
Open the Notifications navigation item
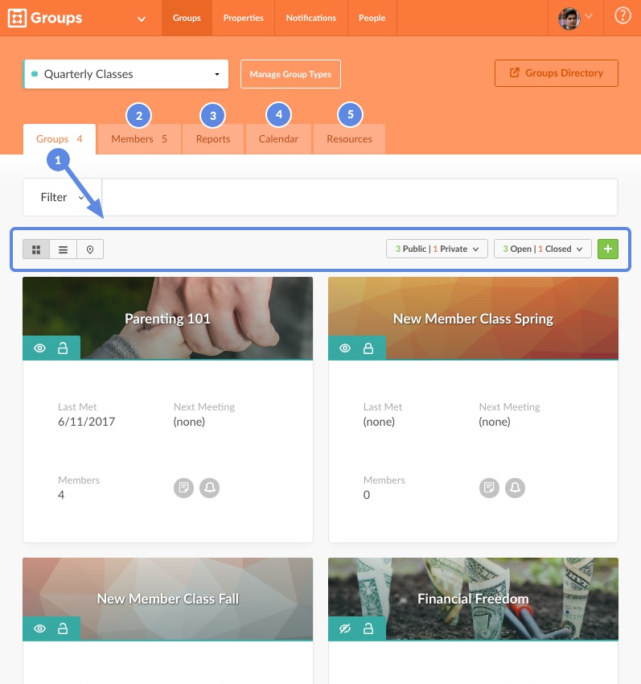click(x=311, y=18)
